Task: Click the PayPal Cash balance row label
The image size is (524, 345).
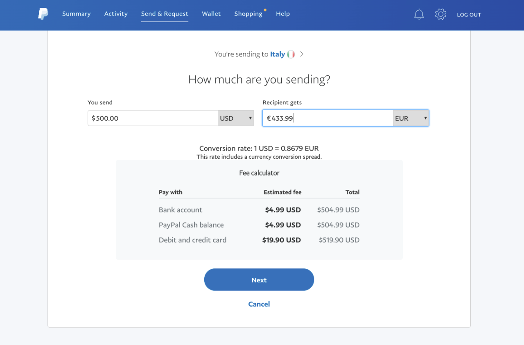Action: [191, 225]
